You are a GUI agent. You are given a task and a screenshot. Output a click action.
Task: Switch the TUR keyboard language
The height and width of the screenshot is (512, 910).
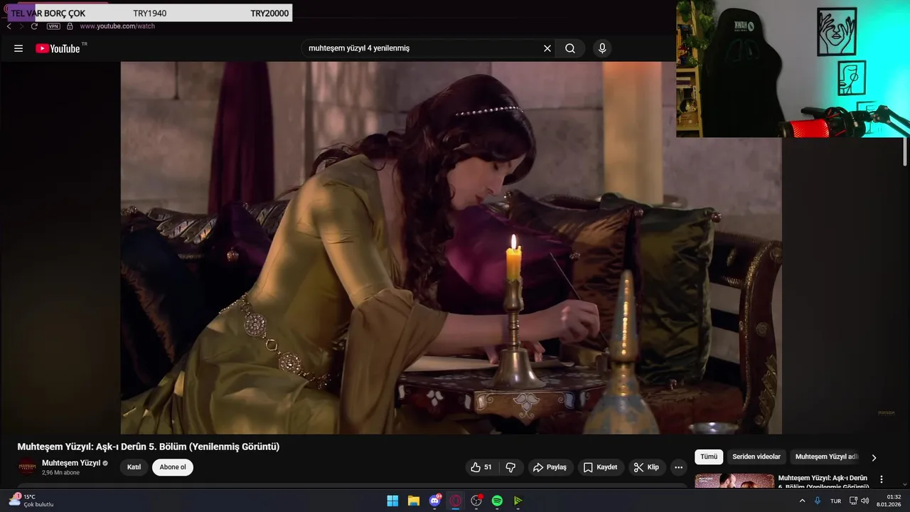(x=836, y=501)
